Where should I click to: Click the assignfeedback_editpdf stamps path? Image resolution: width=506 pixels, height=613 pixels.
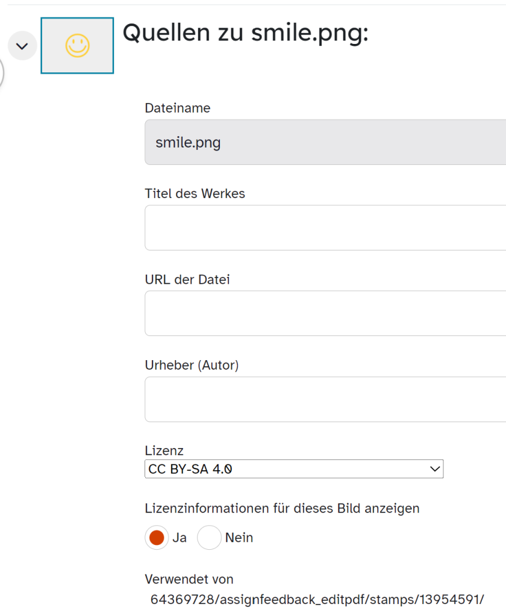point(317,599)
